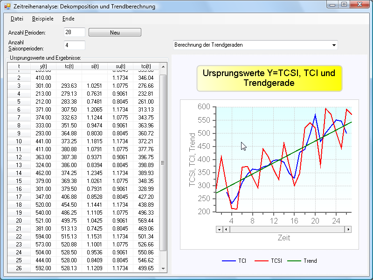Viewport: 373px width, 280px height.
Task: Click chart scrollbar zoom-reset down arrow
Action: pyautogui.click(x=219, y=229)
